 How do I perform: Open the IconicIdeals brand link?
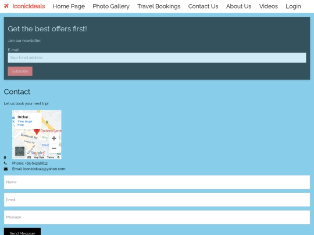tap(28, 6)
